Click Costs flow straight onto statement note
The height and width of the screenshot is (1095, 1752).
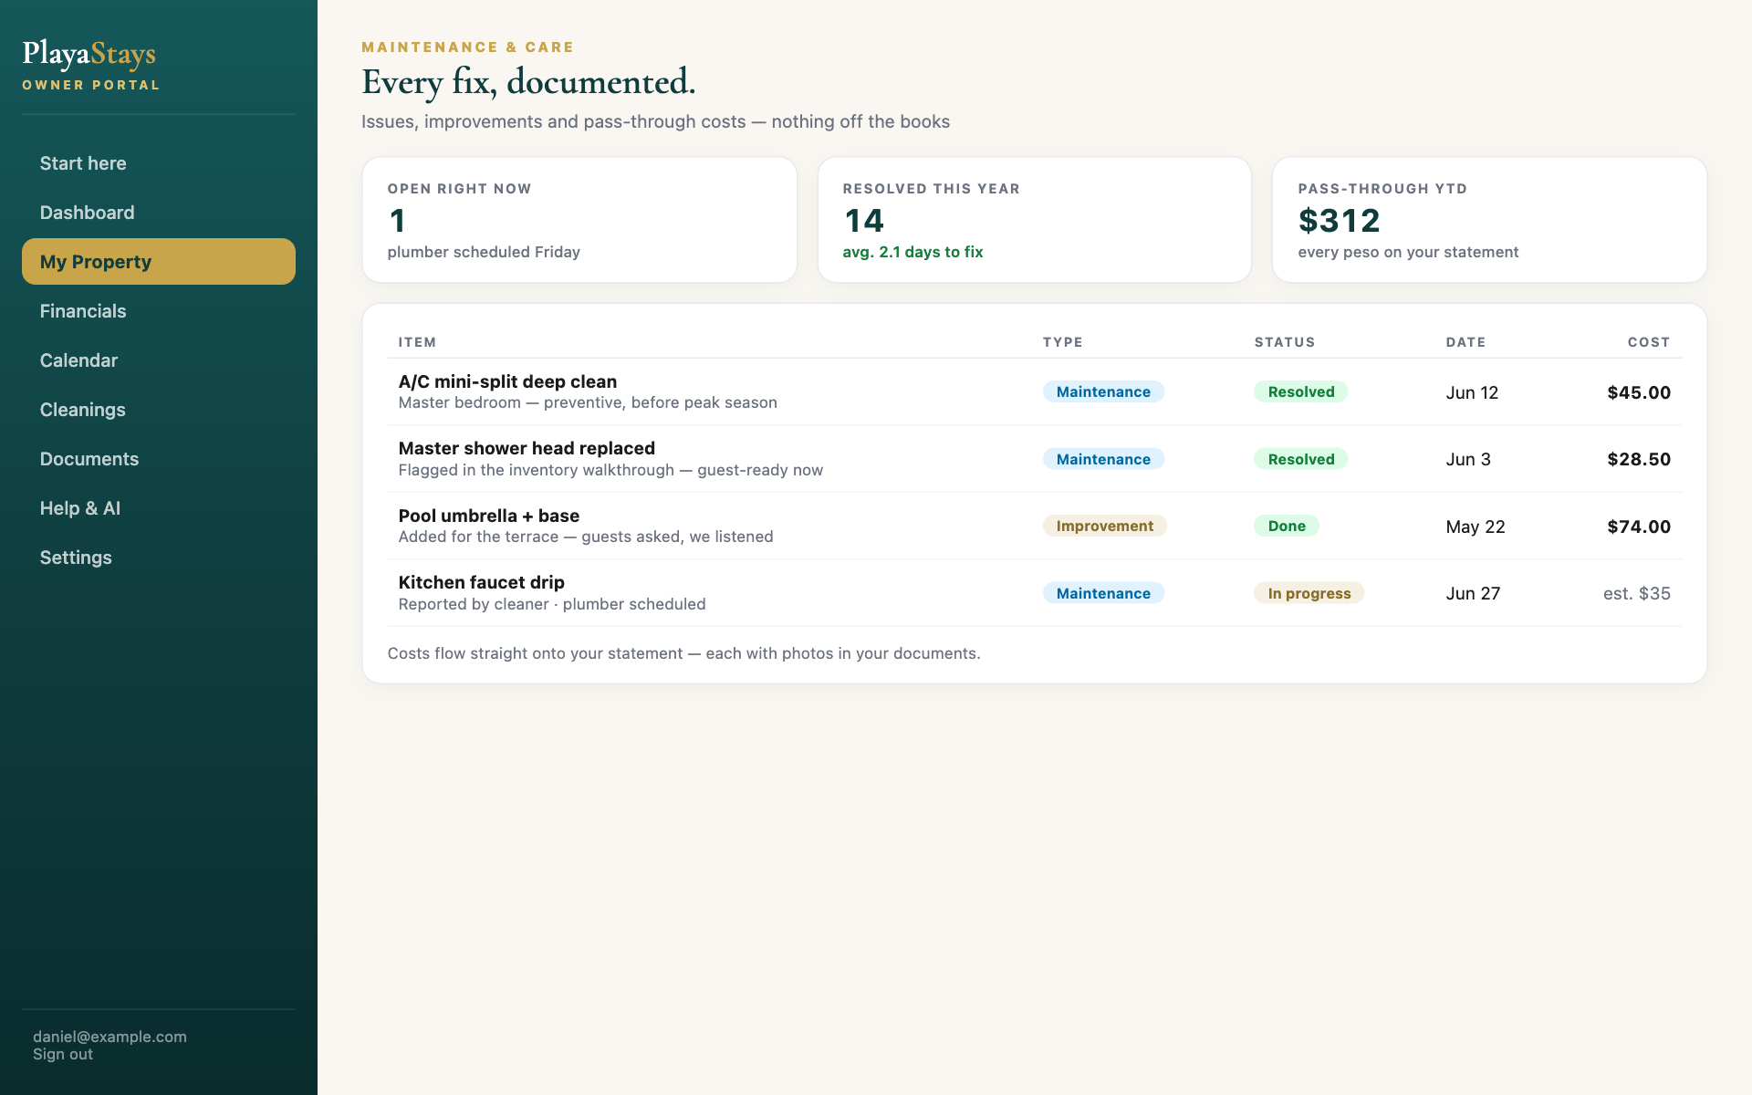[683, 653]
